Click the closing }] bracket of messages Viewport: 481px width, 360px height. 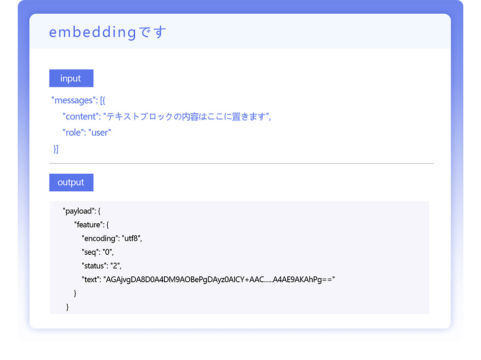56,149
